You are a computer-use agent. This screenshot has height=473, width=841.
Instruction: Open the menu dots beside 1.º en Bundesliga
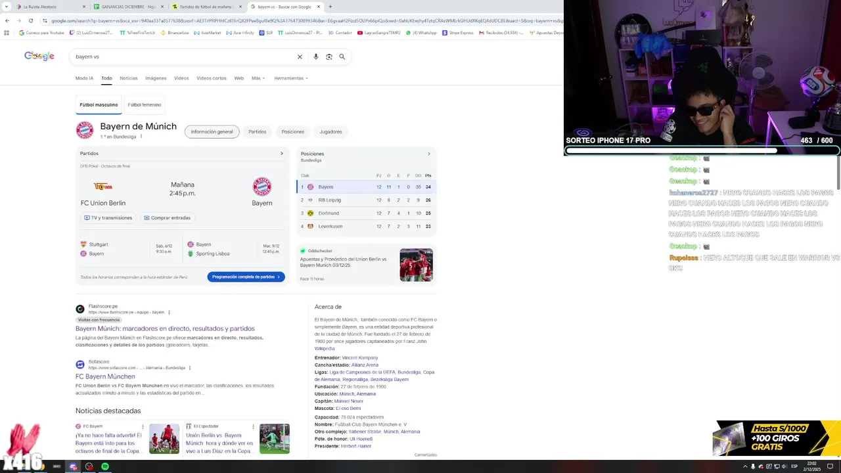141,137
